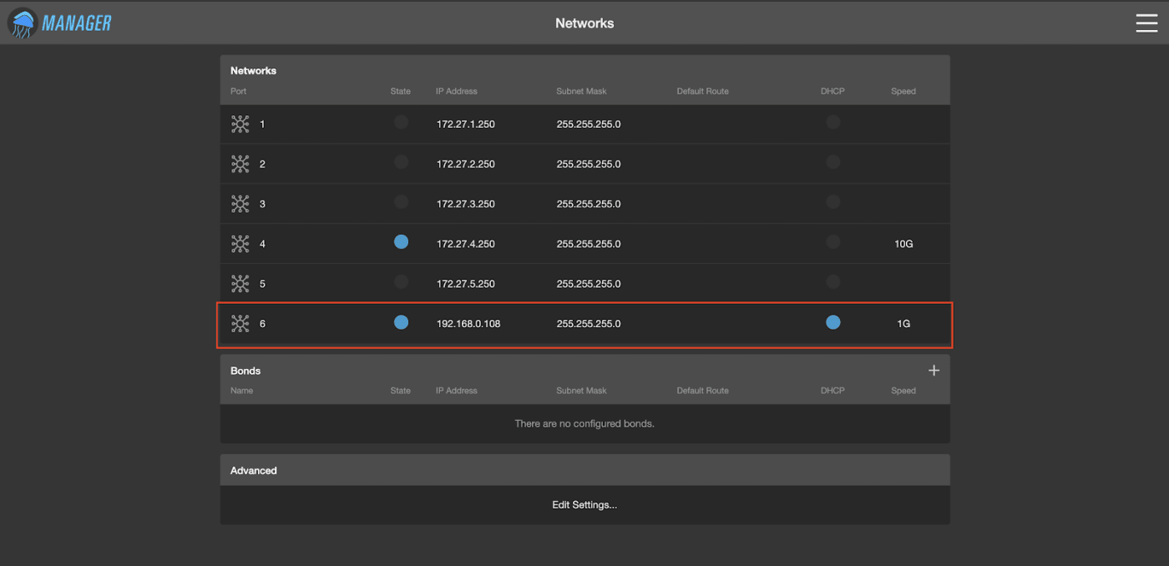1169x566 pixels.
Task: Select the IP address of port 6
Action: (x=468, y=323)
